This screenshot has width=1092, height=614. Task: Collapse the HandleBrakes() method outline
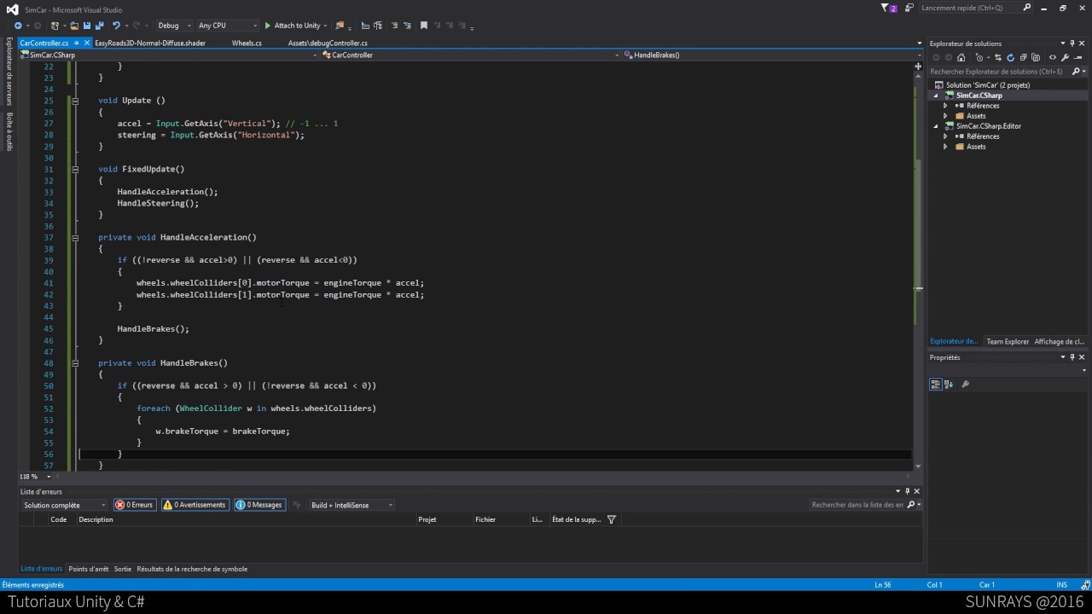(75, 363)
